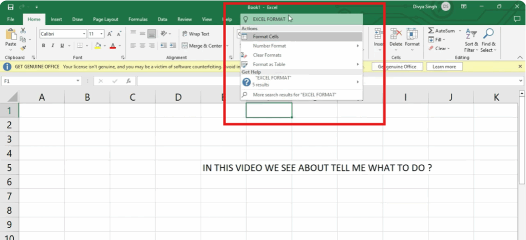The width and height of the screenshot is (526, 240).
Task: Click the Align Left icon
Action: (x=133, y=46)
